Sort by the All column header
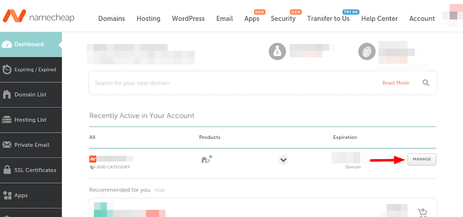The width and height of the screenshot is (463, 217). [x=92, y=137]
